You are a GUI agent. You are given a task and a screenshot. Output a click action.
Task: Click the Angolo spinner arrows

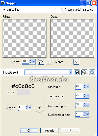[x=27, y=107]
